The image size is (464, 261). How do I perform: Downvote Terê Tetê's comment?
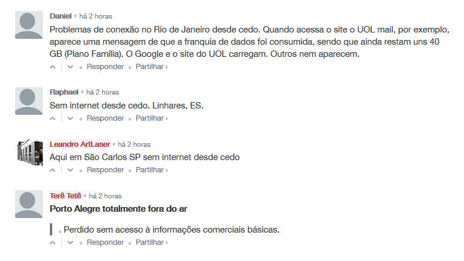(70, 242)
